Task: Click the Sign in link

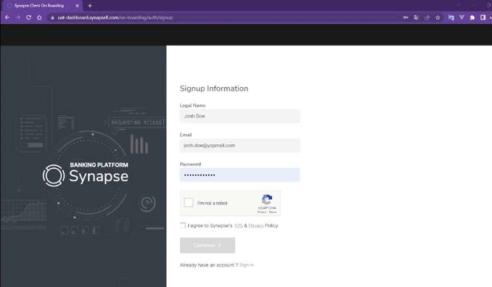Action: tap(246, 265)
